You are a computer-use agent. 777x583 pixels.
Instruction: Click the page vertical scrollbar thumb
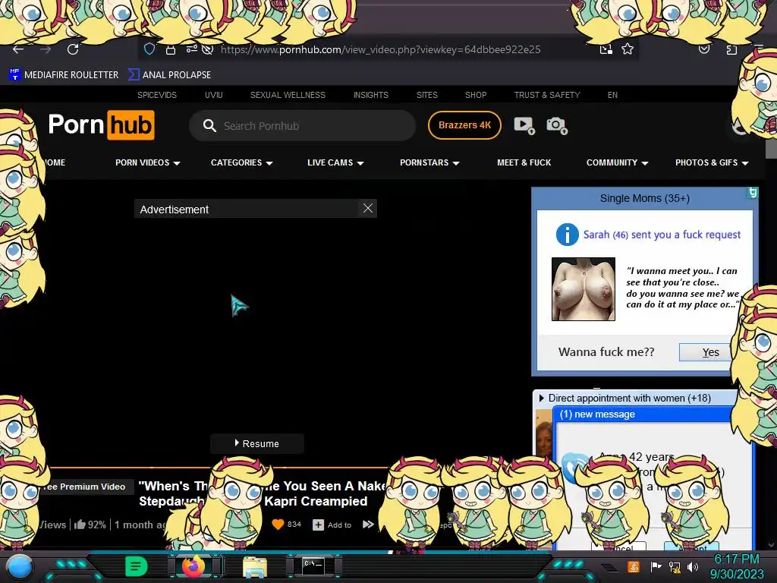[x=771, y=149]
